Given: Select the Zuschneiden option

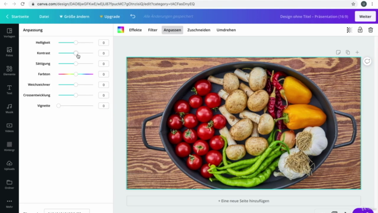Looking at the screenshot, I should tap(198, 30).
